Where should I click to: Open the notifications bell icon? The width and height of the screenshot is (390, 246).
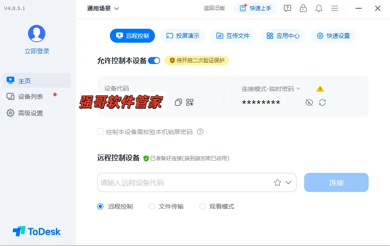pos(318,8)
